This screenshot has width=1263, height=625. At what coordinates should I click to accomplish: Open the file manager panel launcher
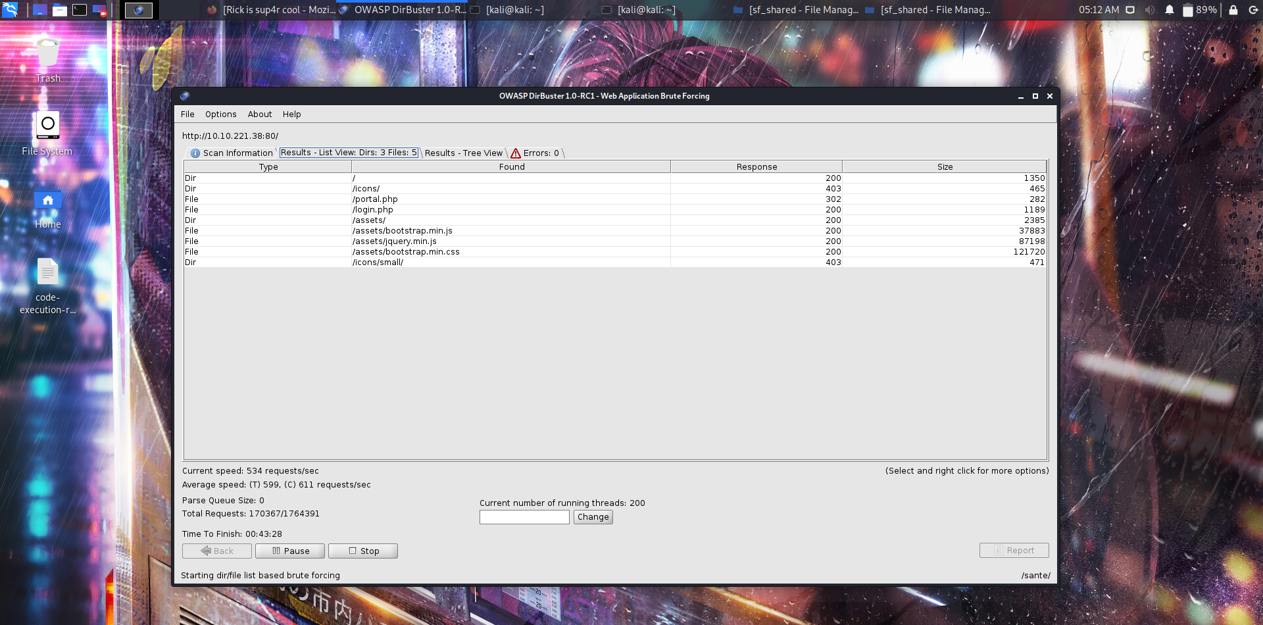tap(60, 10)
